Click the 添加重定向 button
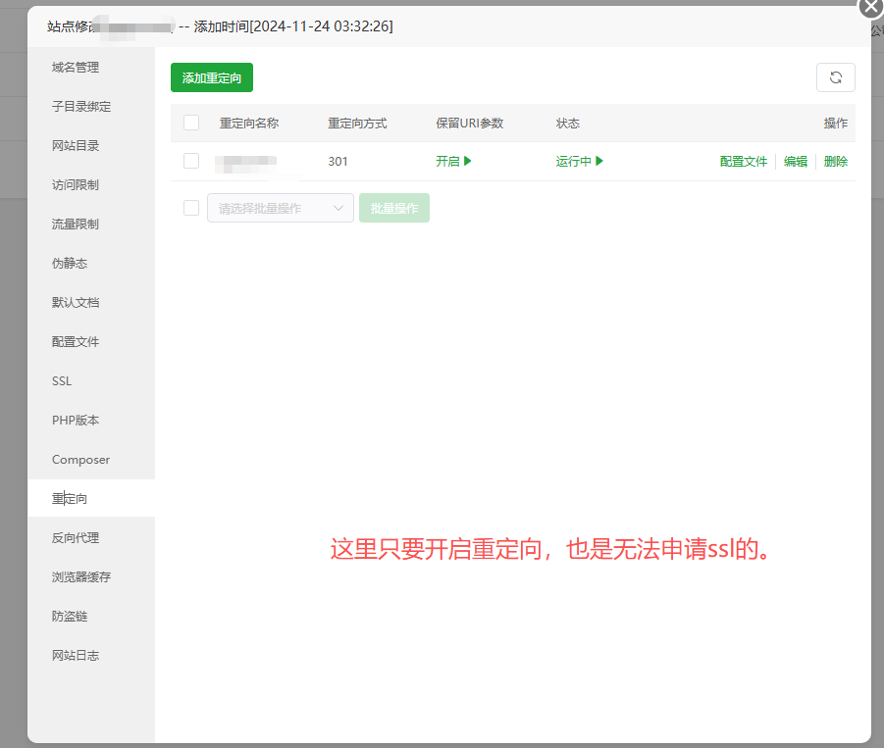This screenshot has width=884, height=748. tap(211, 76)
